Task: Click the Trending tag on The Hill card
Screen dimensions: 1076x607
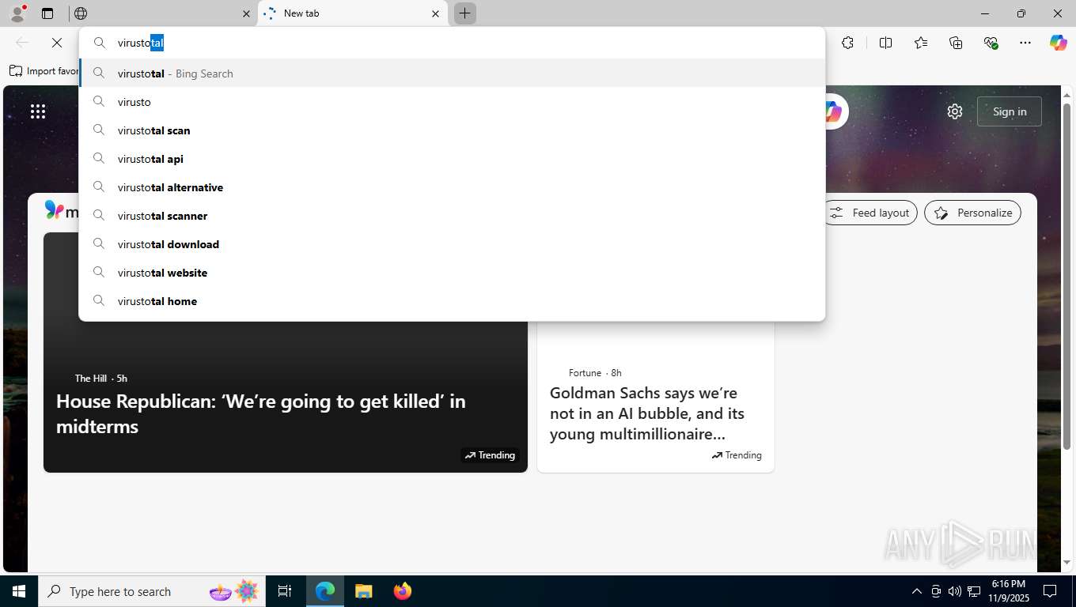Action: click(x=491, y=455)
